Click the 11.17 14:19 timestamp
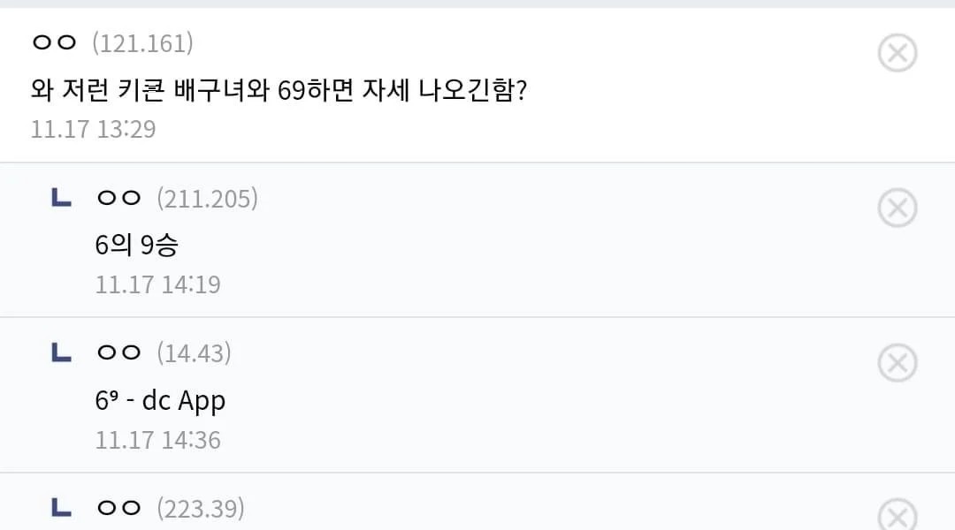 pyautogui.click(x=157, y=284)
